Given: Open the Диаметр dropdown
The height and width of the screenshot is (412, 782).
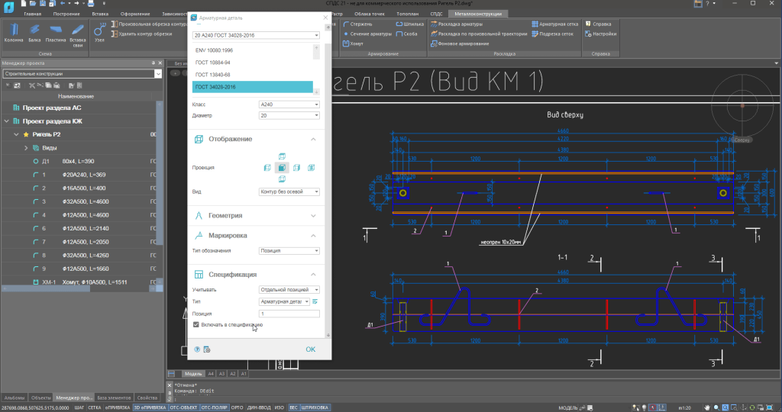Looking at the screenshot, I should (289, 115).
